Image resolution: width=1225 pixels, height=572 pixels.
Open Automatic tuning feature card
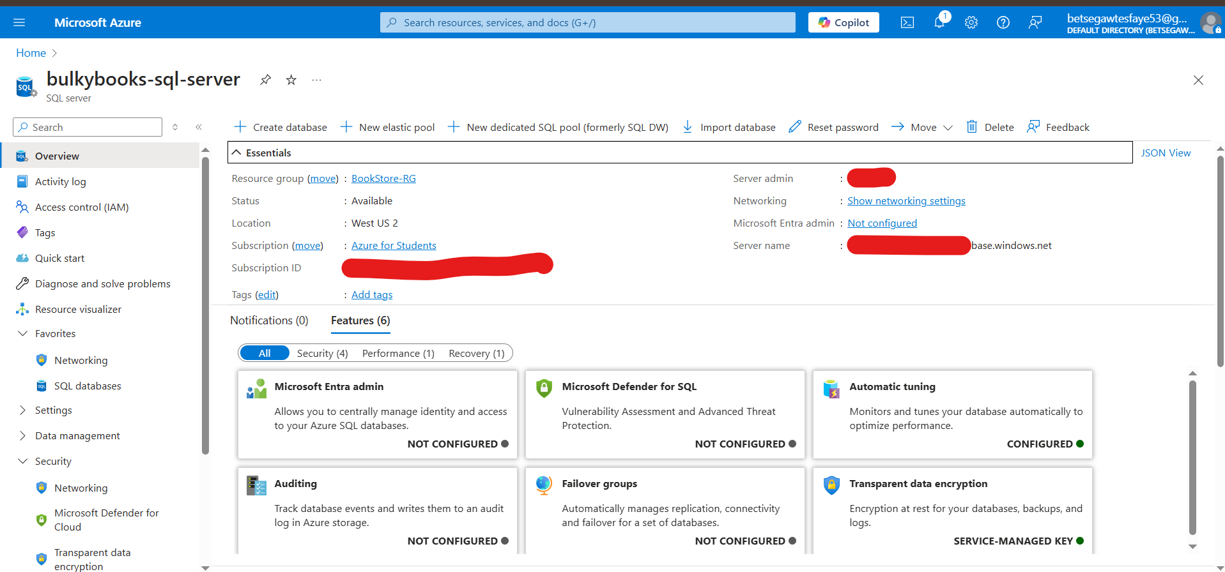(x=953, y=415)
